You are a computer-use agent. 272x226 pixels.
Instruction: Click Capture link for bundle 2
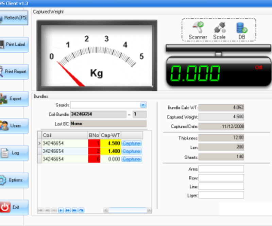[132, 151]
